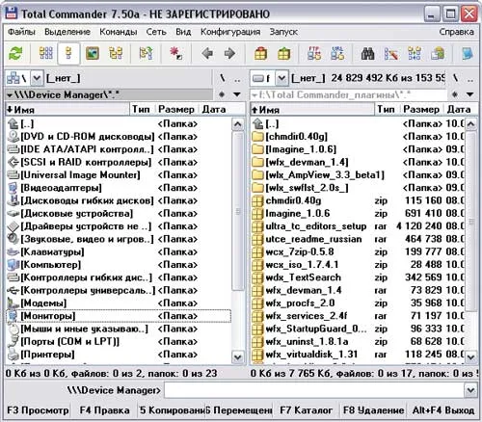Go to parent with left panel dots button
482x422 pixels.
(x=237, y=78)
